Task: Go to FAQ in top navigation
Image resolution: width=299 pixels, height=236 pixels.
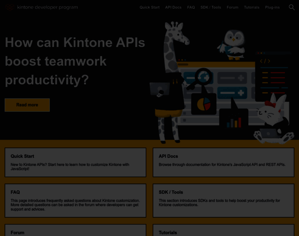Action: tap(191, 7)
